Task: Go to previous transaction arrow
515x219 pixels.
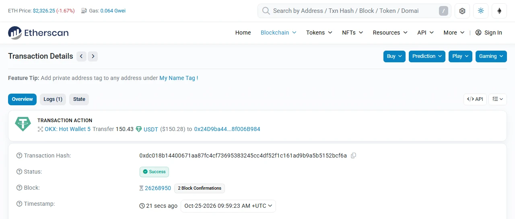Action: click(x=81, y=56)
